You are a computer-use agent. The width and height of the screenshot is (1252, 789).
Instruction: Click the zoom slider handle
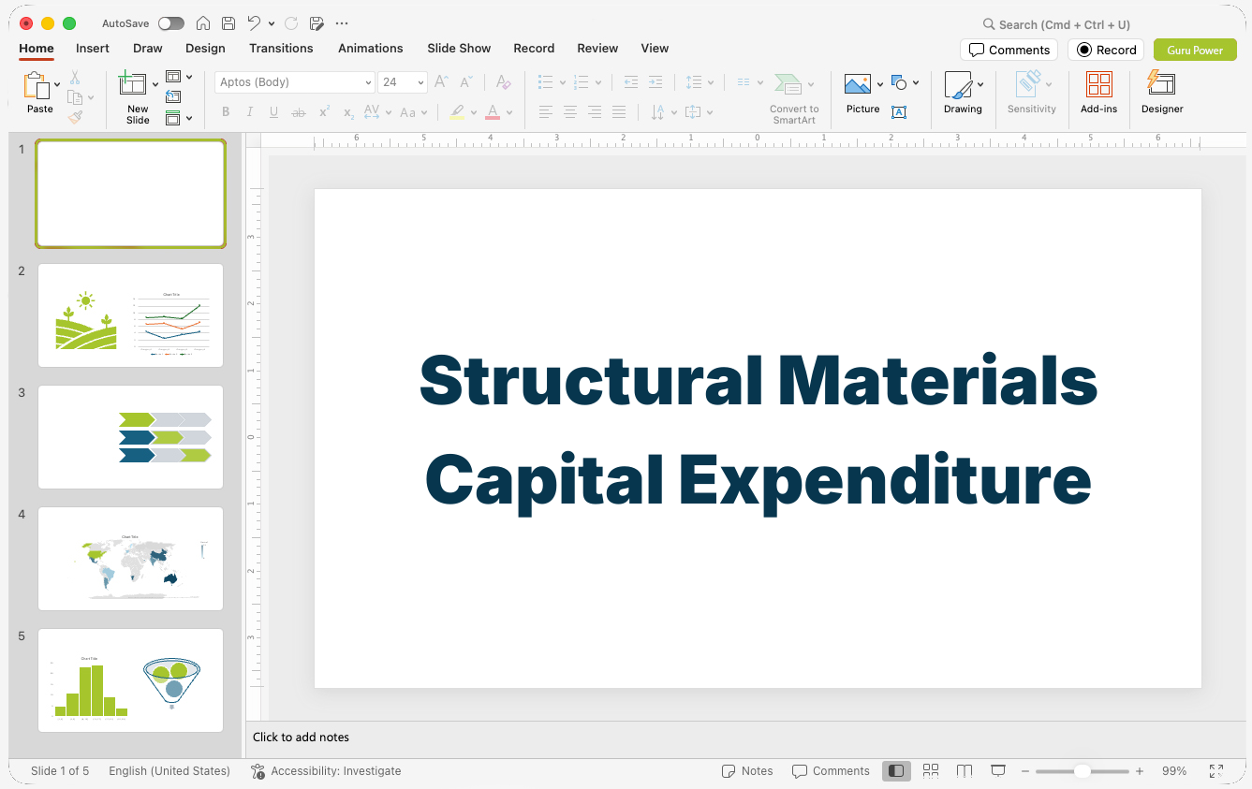click(x=1082, y=771)
